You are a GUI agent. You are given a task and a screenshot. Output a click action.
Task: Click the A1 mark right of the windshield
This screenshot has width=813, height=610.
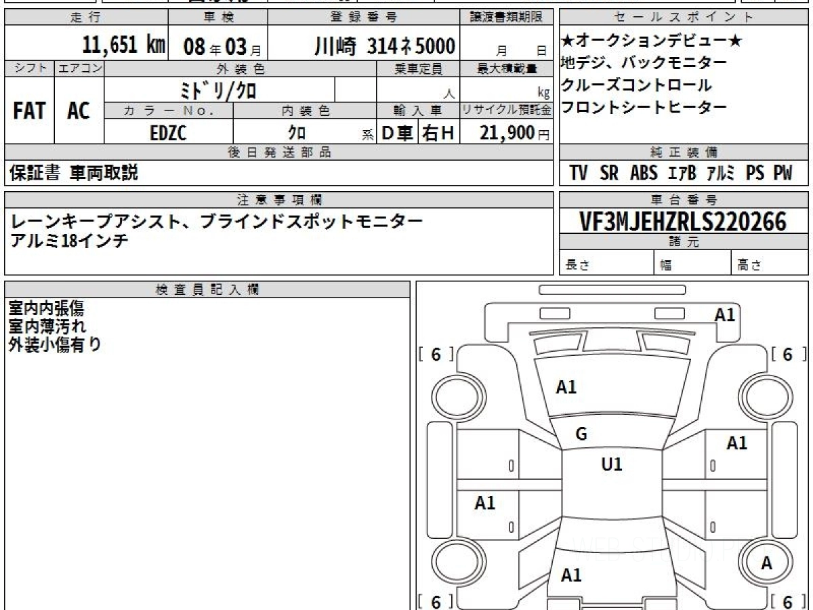(x=737, y=443)
